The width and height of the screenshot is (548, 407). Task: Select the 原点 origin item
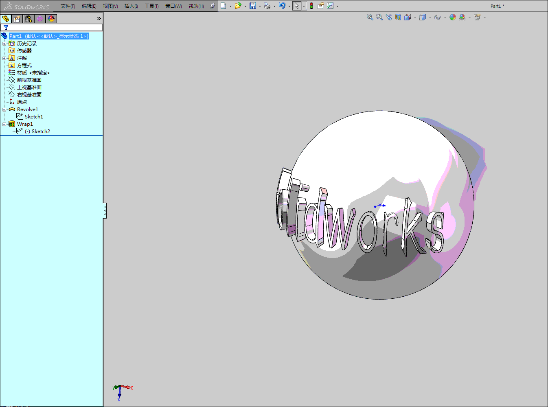(x=22, y=102)
